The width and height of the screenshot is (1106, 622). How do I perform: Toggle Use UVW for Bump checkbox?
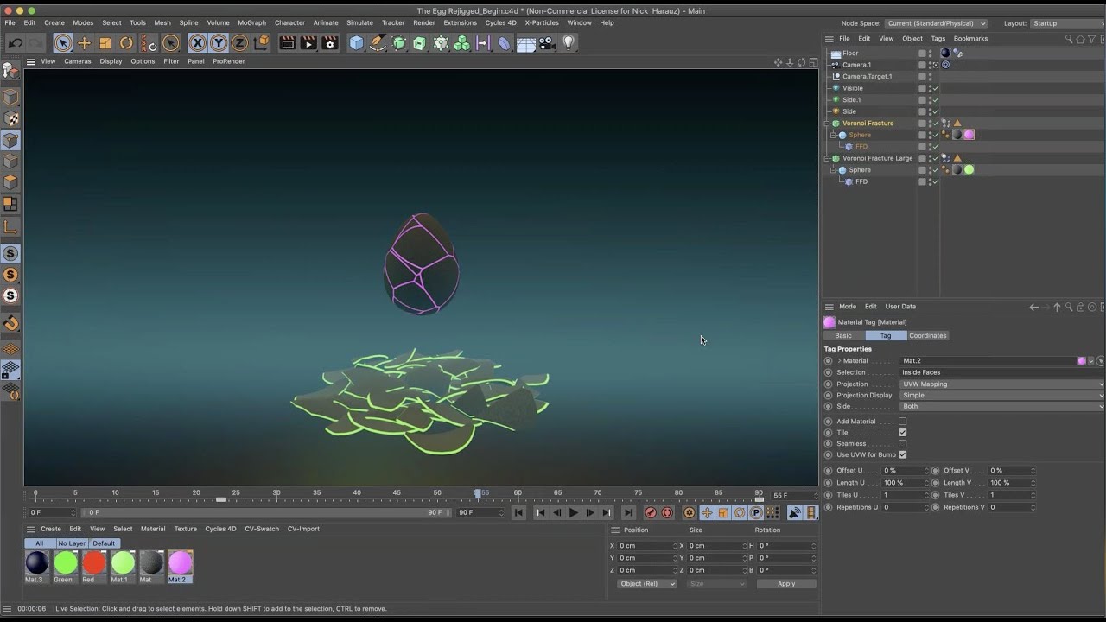click(902, 455)
